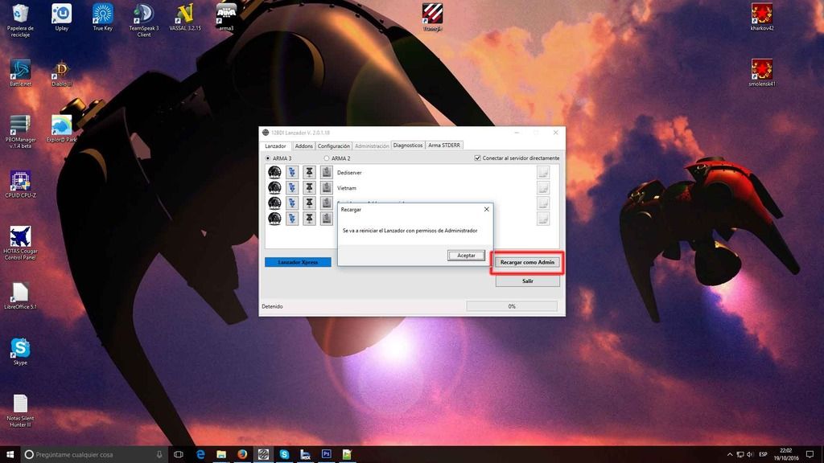The height and width of the screenshot is (463, 824).
Task: Close the Recargar dialog
Action: tap(487, 210)
